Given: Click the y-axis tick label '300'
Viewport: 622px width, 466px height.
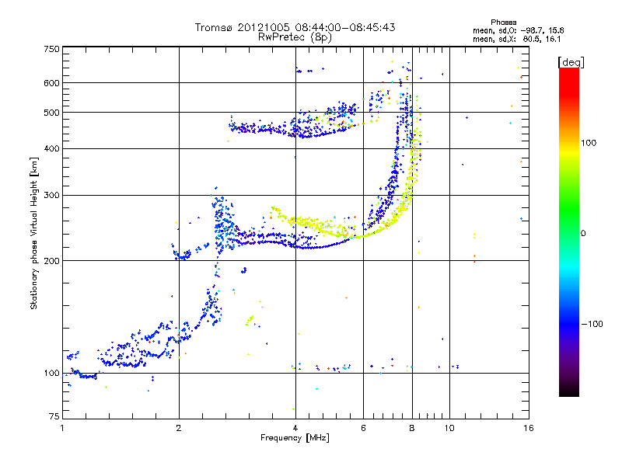Looking at the screenshot, I should click(51, 196).
